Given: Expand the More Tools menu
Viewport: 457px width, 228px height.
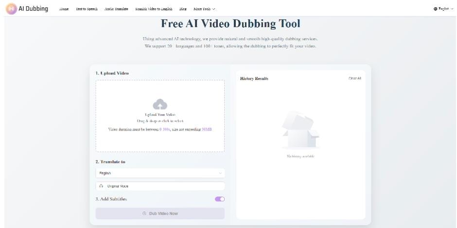Looking at the screenshot, I should pyautogui.click(x=204, y=9).
